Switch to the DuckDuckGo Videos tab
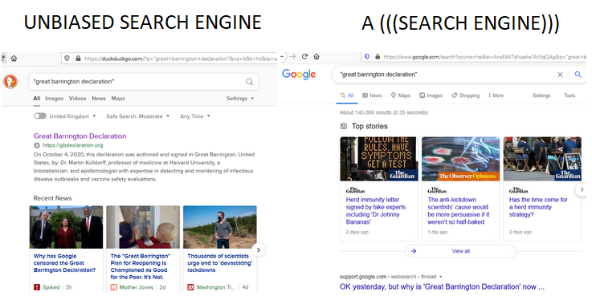592x296 pixels. pyautogui.click(x=77, y=99)
